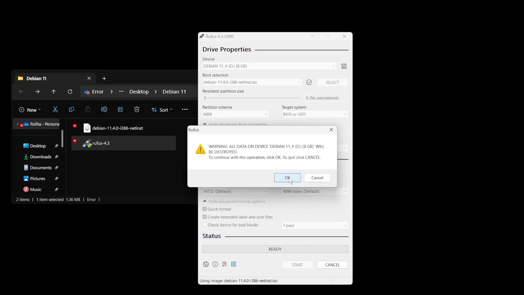Image resolution: width=524 pixels, height=295 pixels.
Task: Click the Paste icon in File Explorer toolbar
Action: click(88, 110)
